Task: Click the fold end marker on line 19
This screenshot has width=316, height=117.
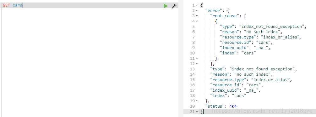Action: tap(197, 101)
